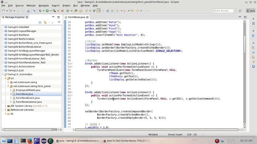Viewport: 257px width, 144px height.
Task: Collapse the Swing13- JComboBox project
Action: (3, 74)
